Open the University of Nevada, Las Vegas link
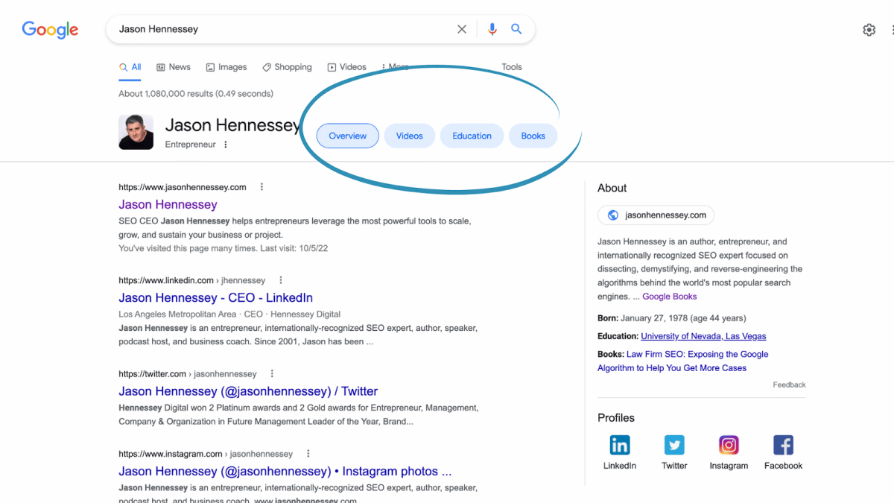894x503 pixels. (703, 336)
